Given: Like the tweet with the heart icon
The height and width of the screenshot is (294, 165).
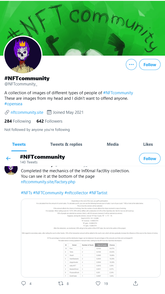Looking at the screenshot, I should click(x=98, y=283).
